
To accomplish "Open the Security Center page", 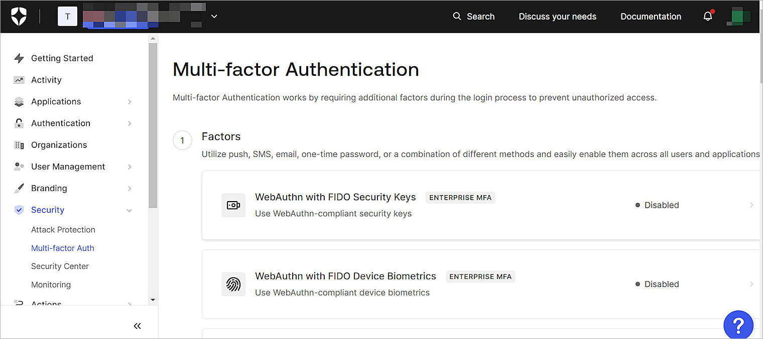I will [x=60, y=266].
